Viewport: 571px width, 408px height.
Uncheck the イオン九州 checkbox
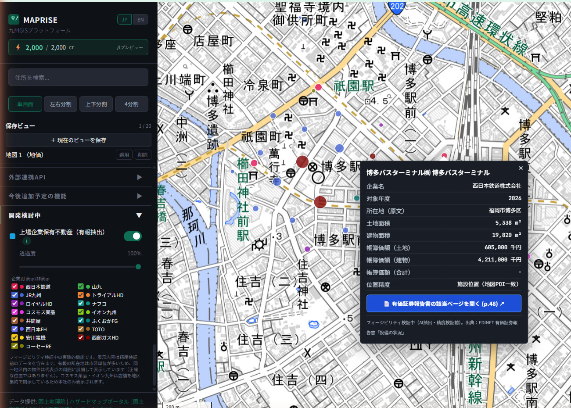(x=81, y=312)
